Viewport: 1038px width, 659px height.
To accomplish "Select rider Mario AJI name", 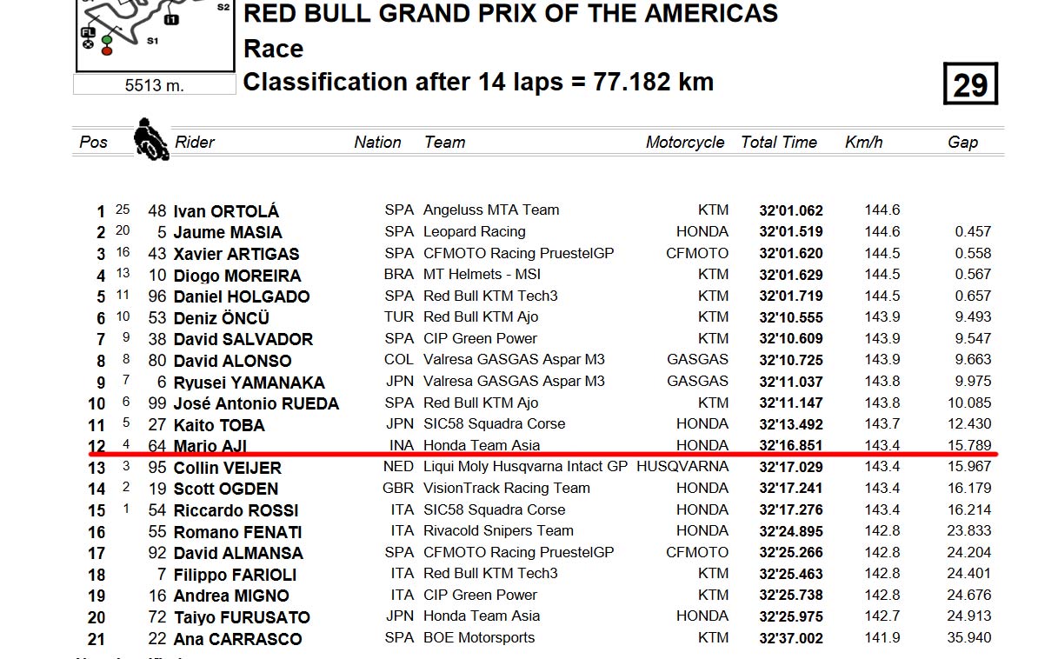I will [x=210, y=446].
